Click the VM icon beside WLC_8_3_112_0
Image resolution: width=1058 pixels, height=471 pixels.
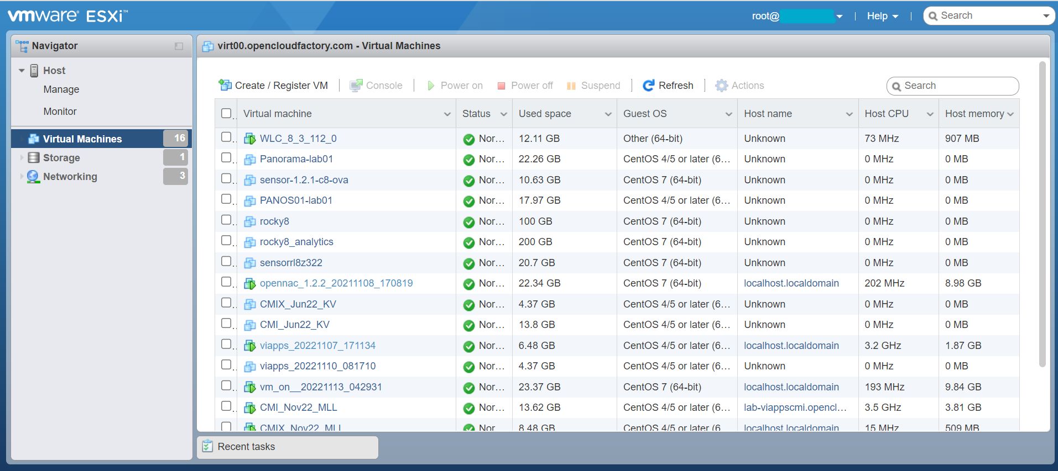pyautogui.click(x=250, y=139)
